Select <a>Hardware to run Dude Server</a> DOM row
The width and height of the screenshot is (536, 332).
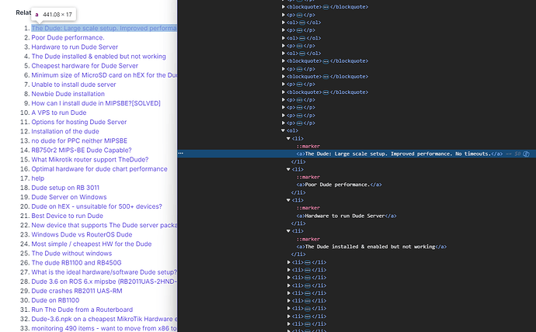click(346, 216)
